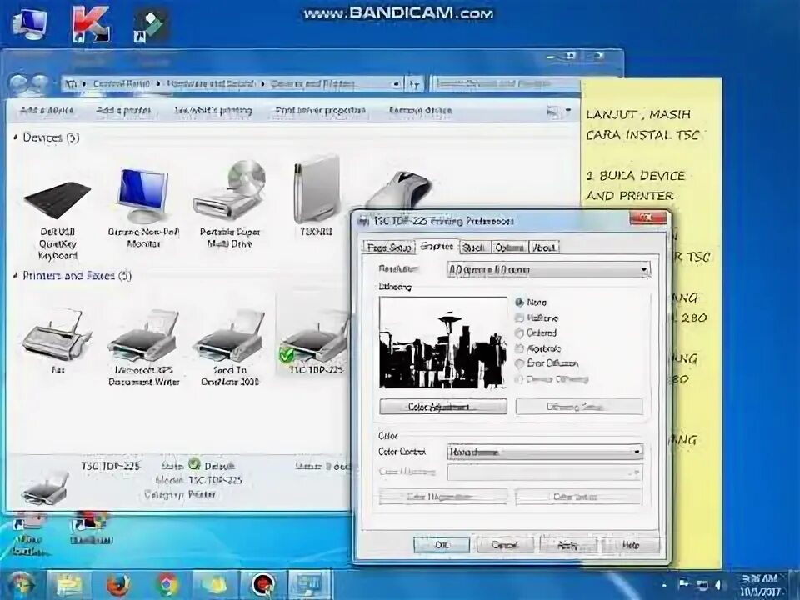Click the back navigation button in Explorer

(x=18, y=83)
